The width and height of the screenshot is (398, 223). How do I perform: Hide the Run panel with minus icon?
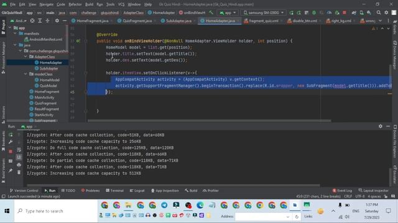[388, 126]
